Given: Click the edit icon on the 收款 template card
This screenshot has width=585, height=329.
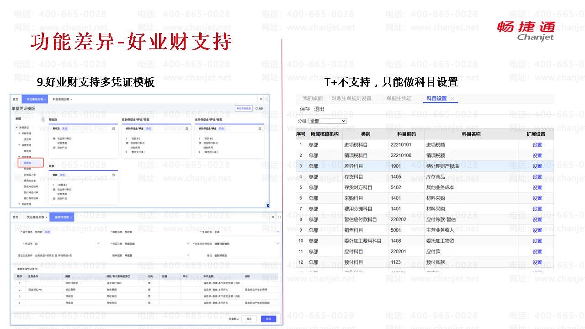Looking at the screenshot, I should pos(113,175).
